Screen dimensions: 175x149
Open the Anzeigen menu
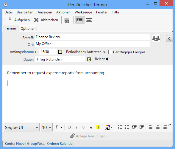[45, 12]
